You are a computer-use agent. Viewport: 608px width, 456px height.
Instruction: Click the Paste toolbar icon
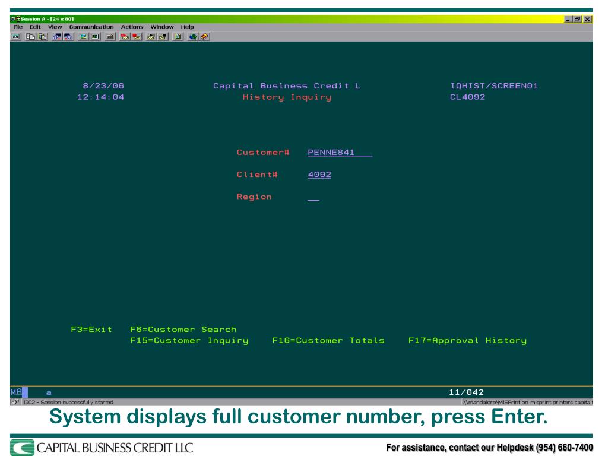(42, 37)
